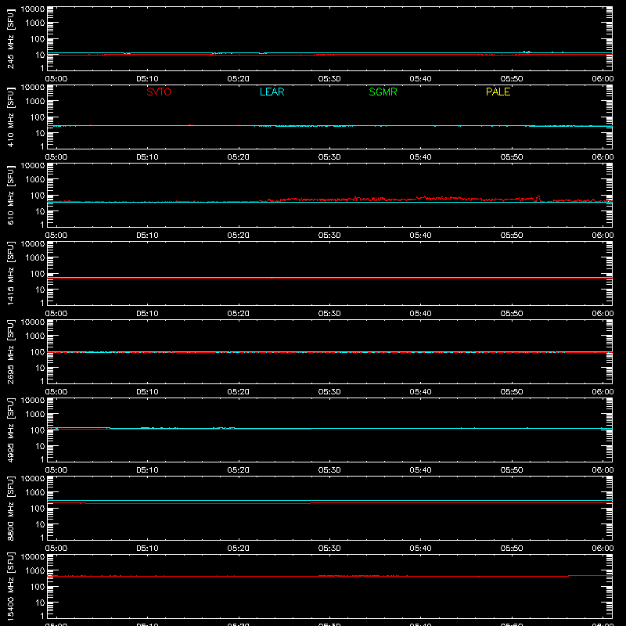Click the 05:30 tick below the 8800 MHz plot
The height and width of the screenshot is (626, 626).
[329, 549]
